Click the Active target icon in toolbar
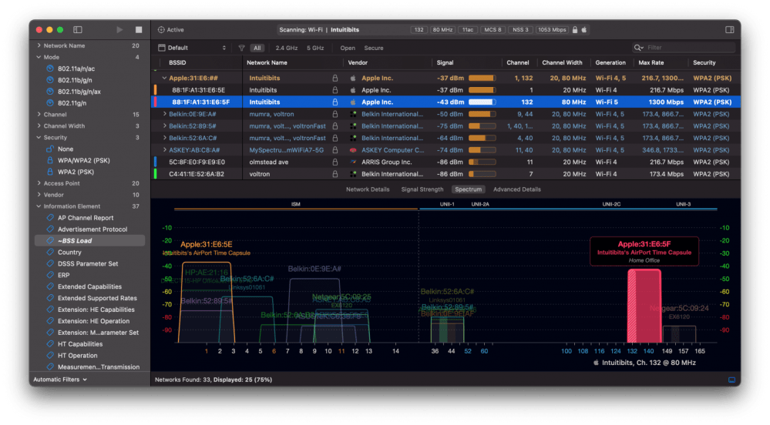770x425 pixels. (x=161, y=29)
